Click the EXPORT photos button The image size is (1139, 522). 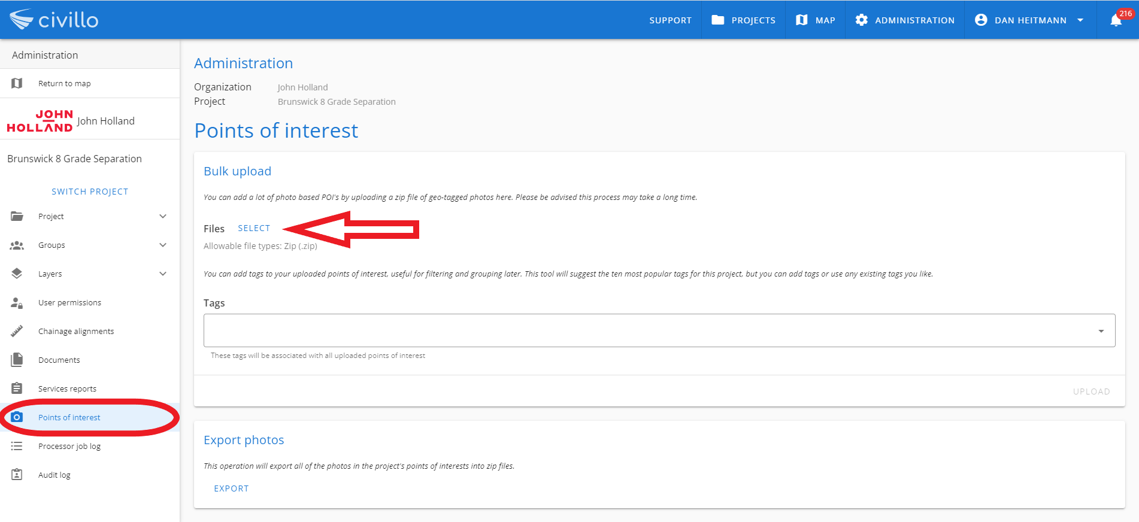[231, 488]
